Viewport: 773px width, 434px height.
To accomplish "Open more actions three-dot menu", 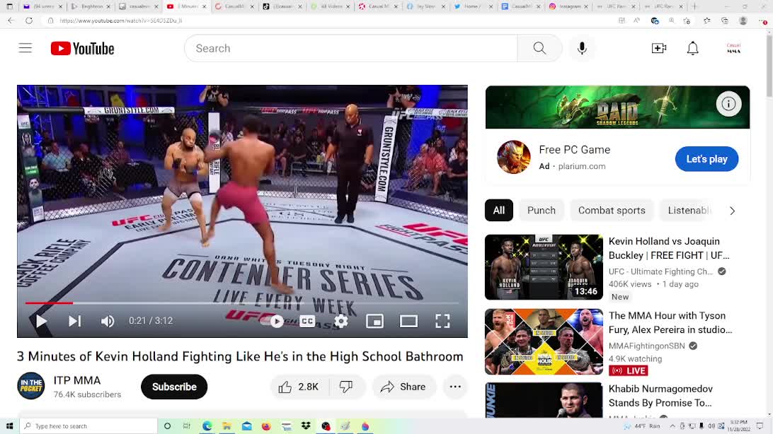I will click(455, 387).
